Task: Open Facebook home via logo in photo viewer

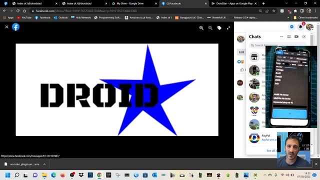Action: click(15, 27)
